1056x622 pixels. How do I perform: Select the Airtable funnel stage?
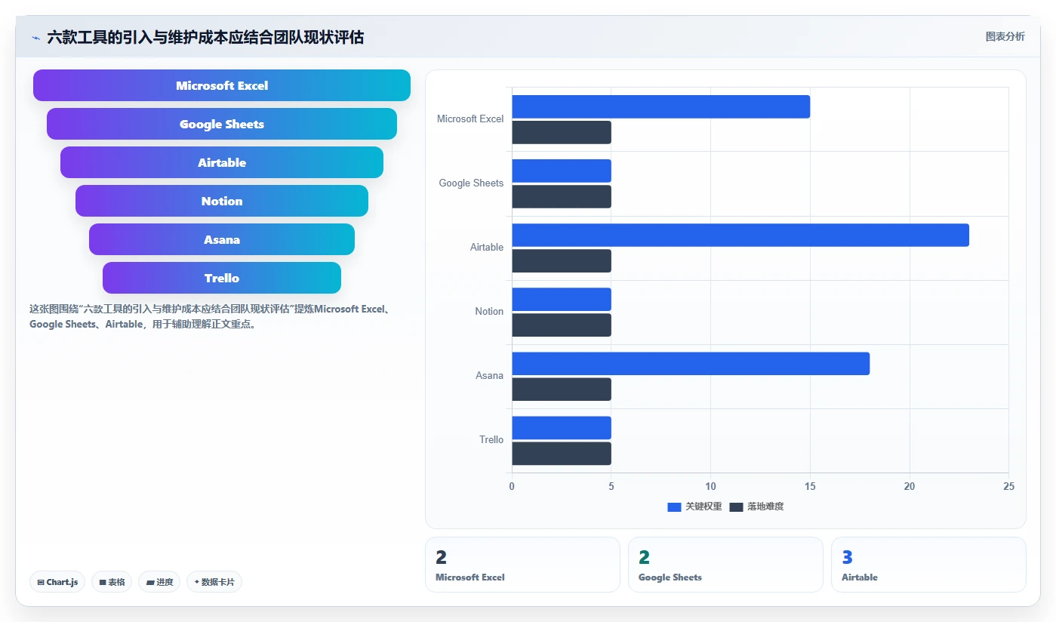click(222, 162)
